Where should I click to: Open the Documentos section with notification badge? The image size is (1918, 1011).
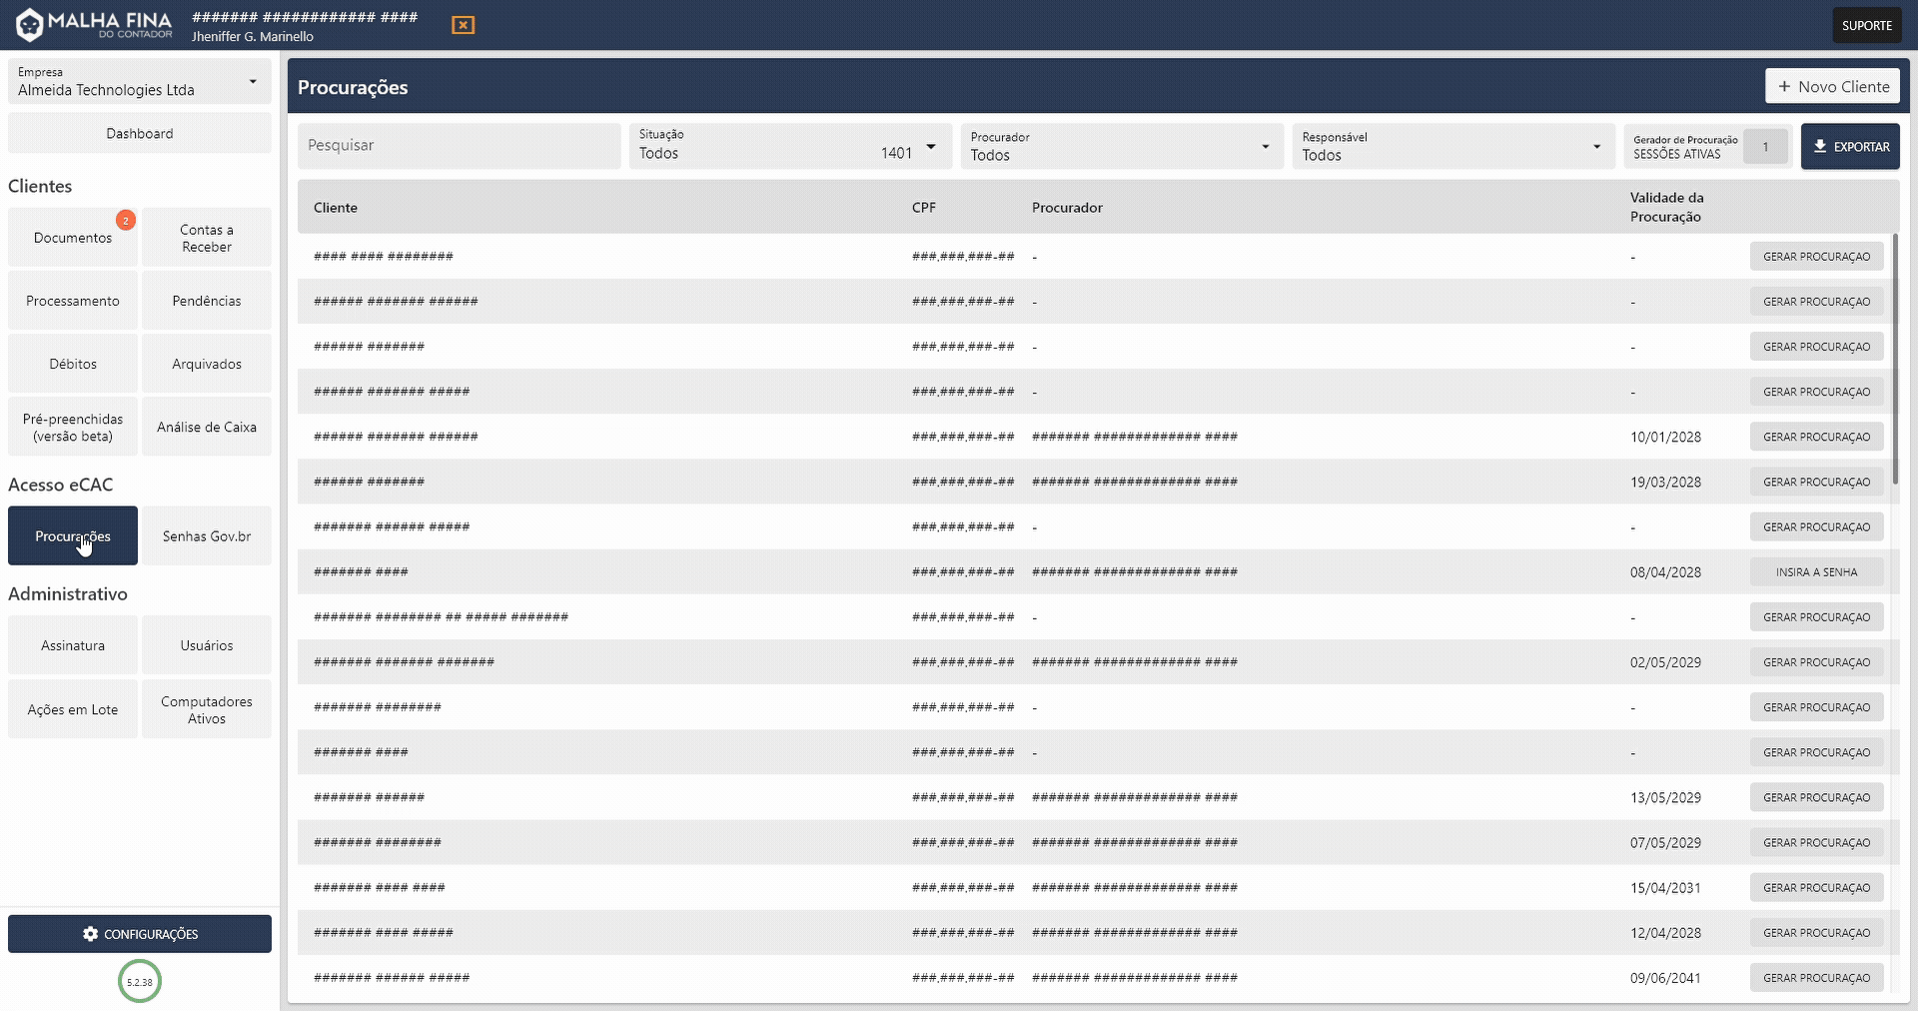[x=71, y=237]
